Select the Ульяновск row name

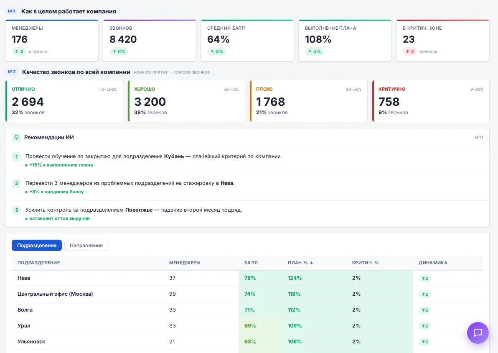point(31,342)
